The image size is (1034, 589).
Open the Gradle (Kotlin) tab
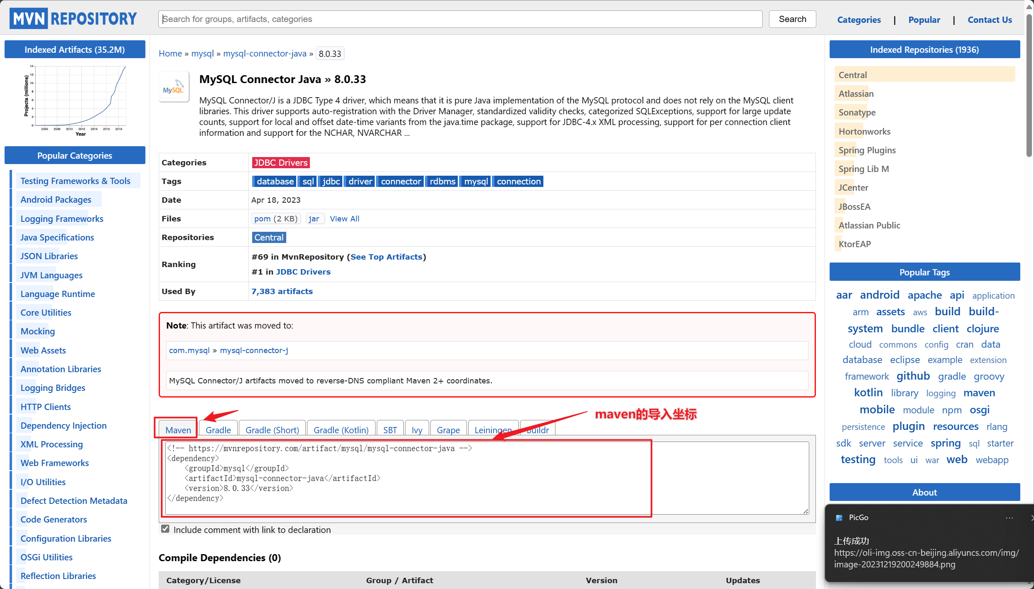click(x=341, y=430)
